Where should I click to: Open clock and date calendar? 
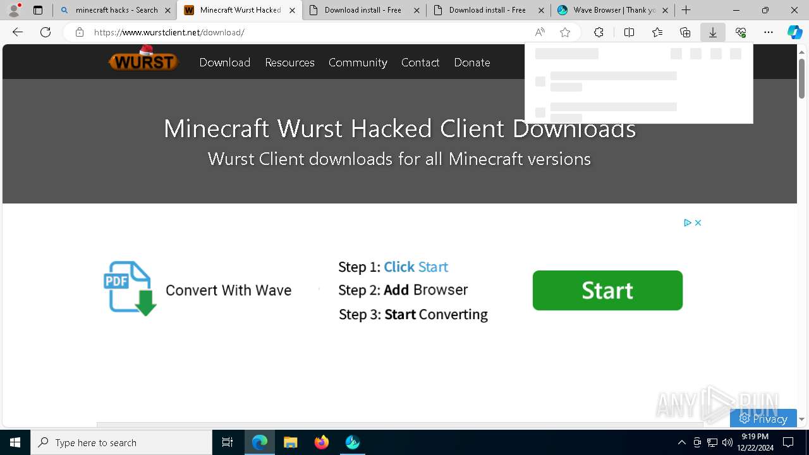[x=755, y=442]
